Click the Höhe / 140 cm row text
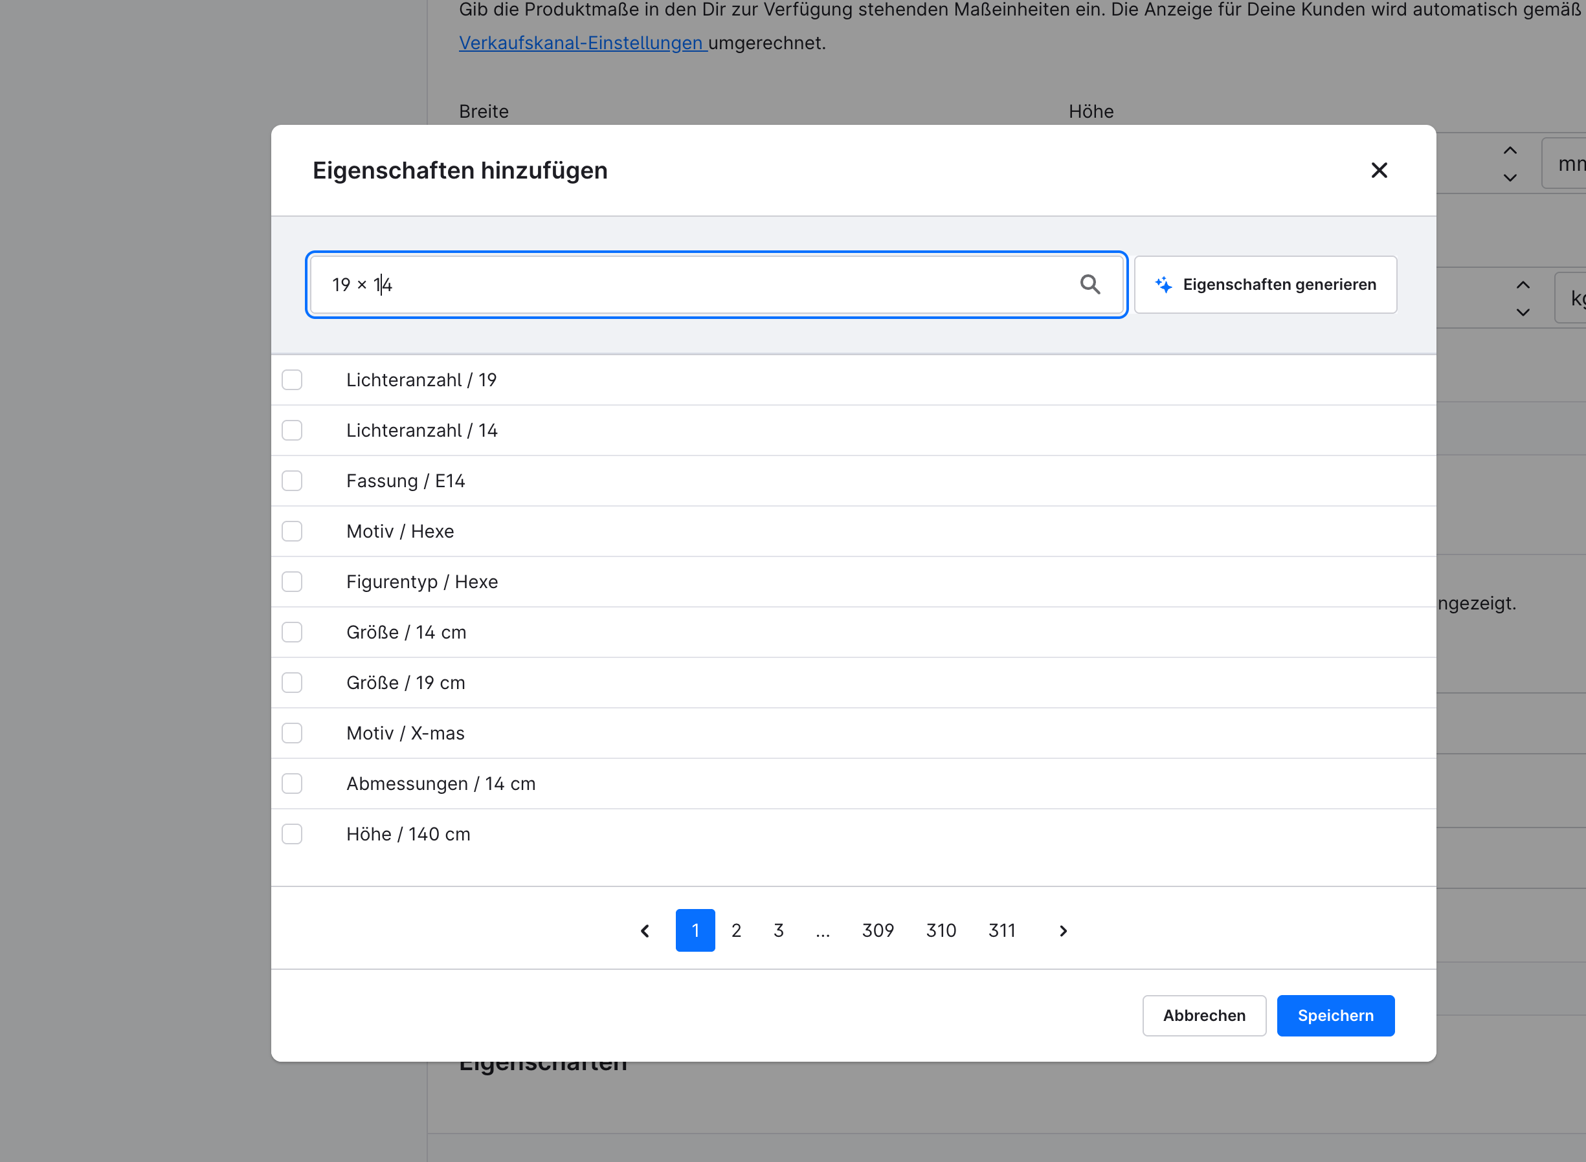Viewport: 1586px width, 1162px height. pyautogui.click(x=408, y=834)
